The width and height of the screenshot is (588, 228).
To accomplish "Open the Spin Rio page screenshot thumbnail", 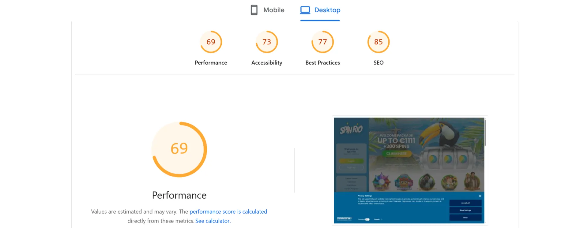I will 409,170.
